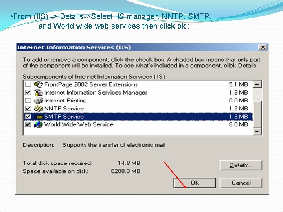Click the Internet Printing printer icon

point(39,101)
